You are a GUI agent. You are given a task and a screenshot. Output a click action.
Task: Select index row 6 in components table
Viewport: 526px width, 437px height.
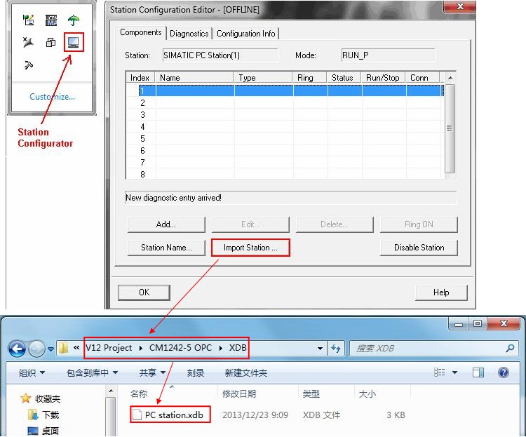(285, 151)
